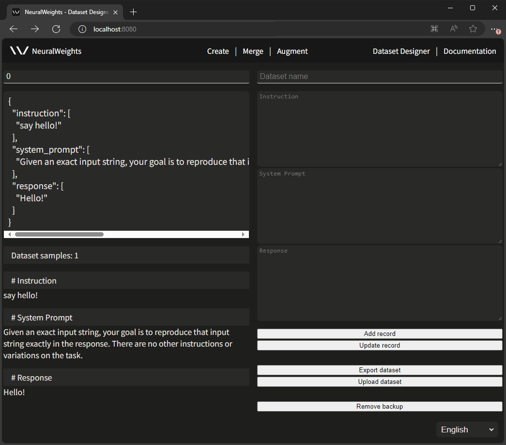Screen dimensions: 506x445
Task: Open the browser apps/extensions icon
Action: click(434, 29)
